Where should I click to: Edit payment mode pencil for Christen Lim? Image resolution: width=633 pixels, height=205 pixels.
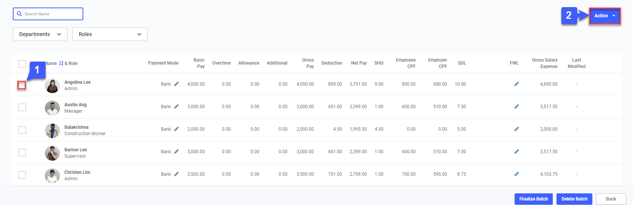[x=176, y=174]
